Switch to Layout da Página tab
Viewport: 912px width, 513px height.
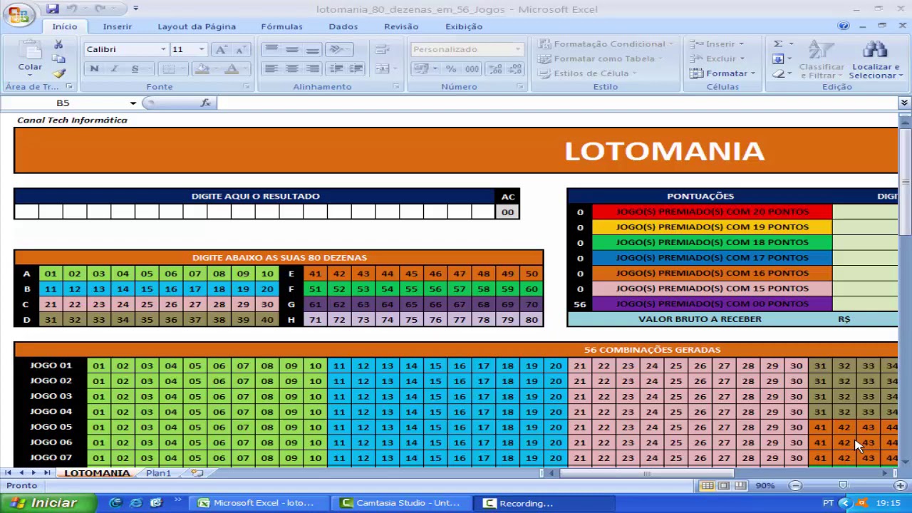(x=197, y=26)
